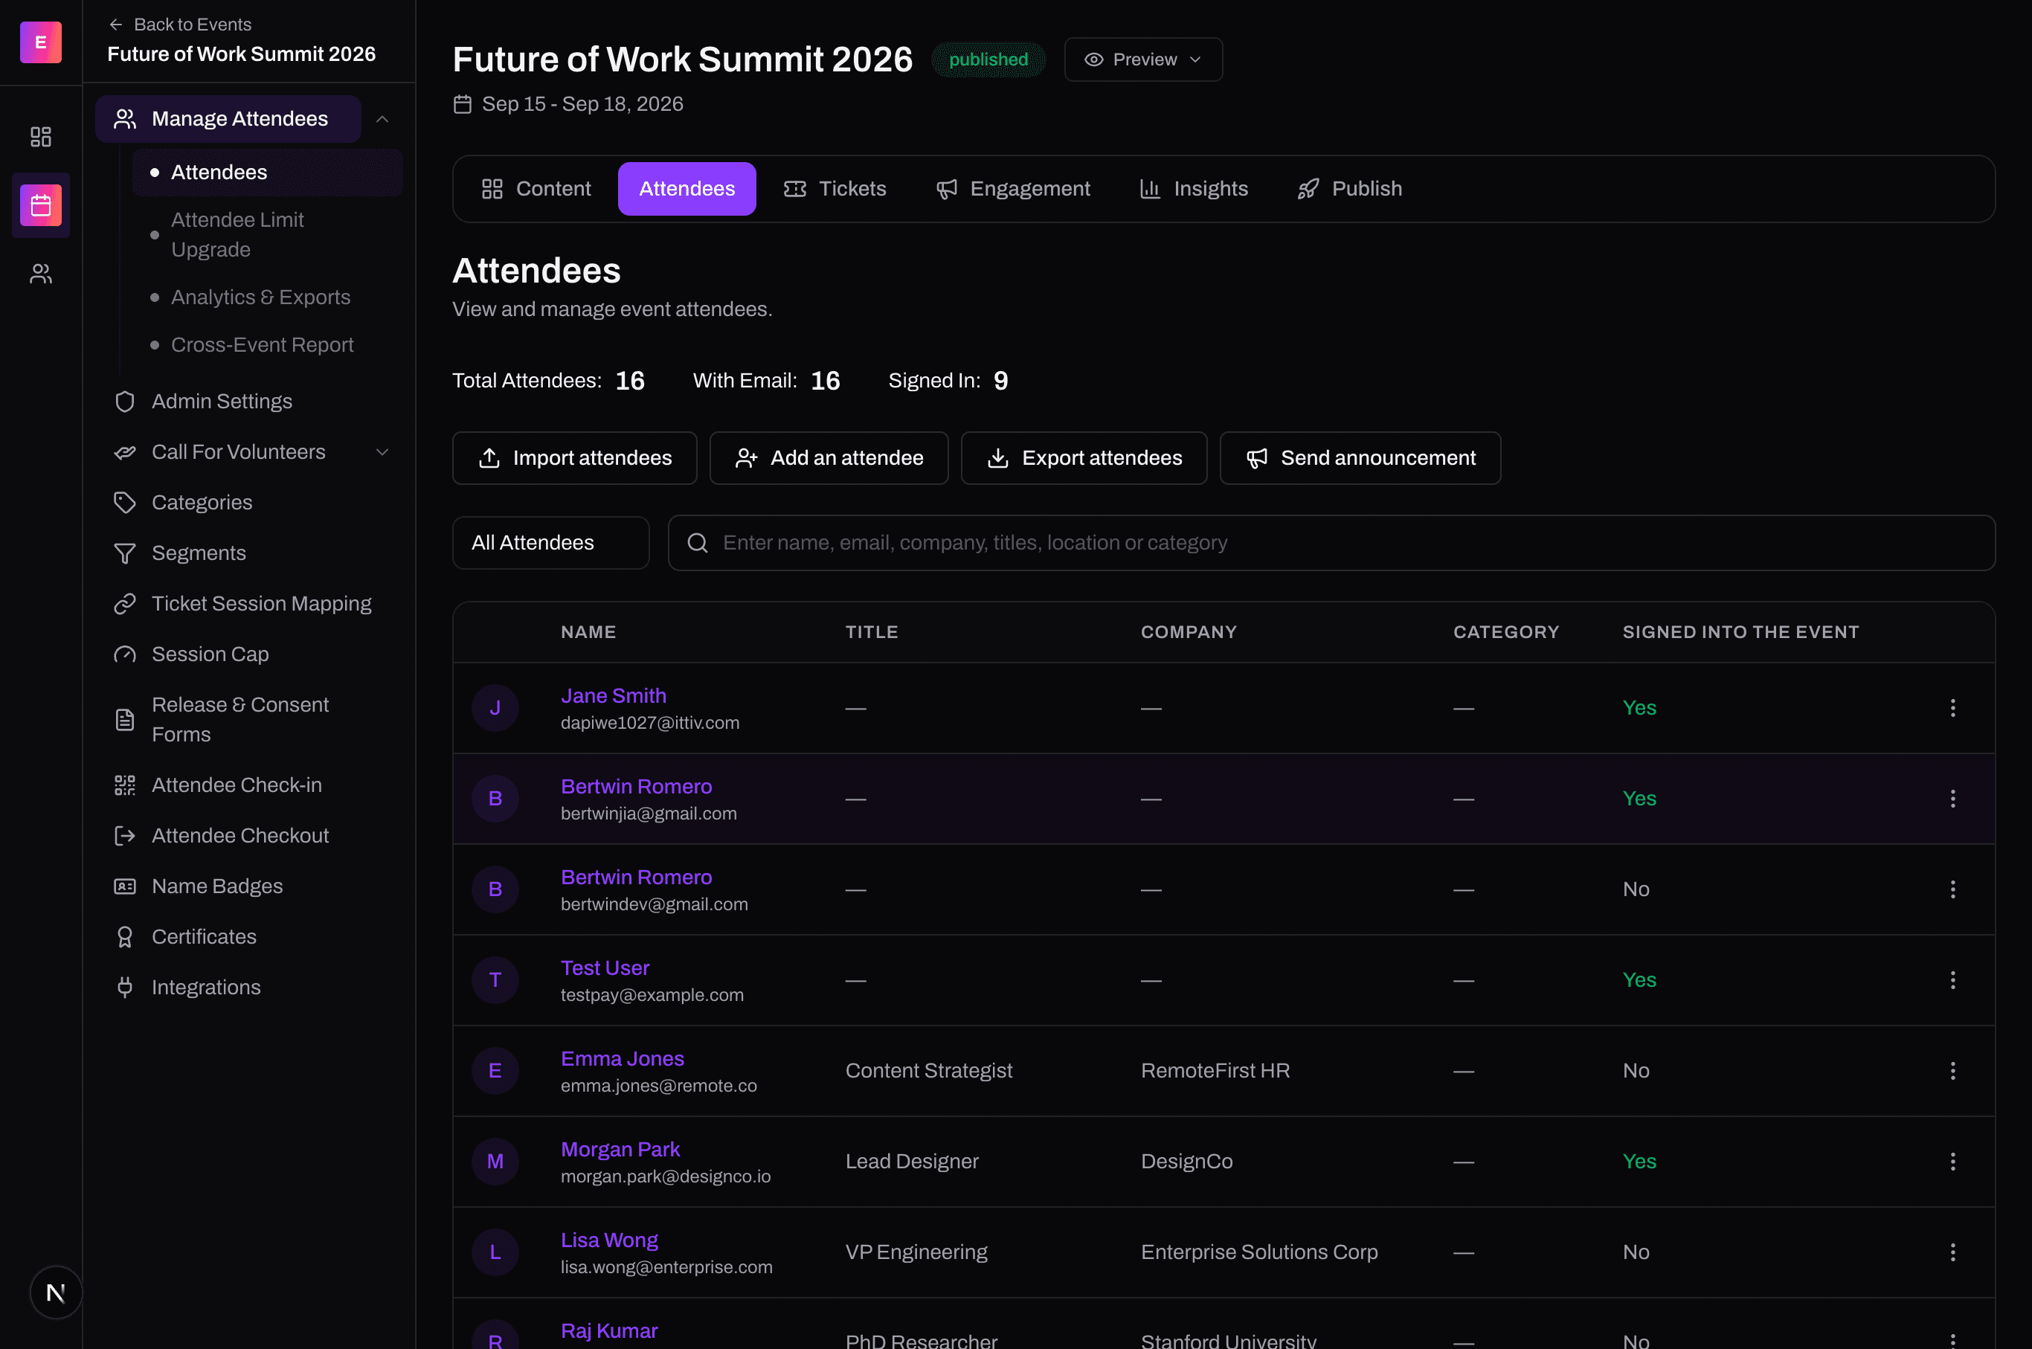This screenshot has width=2032, height=1349.
Task: Focus the attendee search input field
Action: click(x=1331, y=543)
